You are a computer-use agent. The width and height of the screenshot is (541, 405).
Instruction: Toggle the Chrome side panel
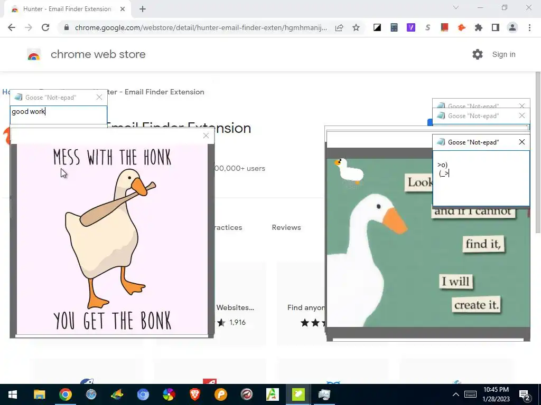pyautogui.click(x=496, y=27)
